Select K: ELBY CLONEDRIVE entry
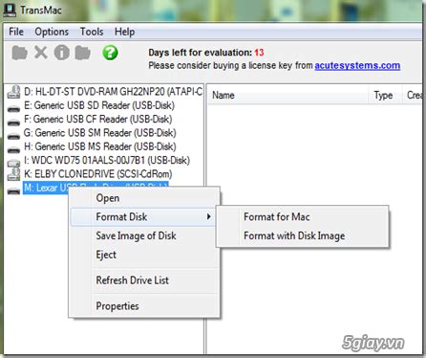Viewport: 426px width, 358px height. pos(98,174)
